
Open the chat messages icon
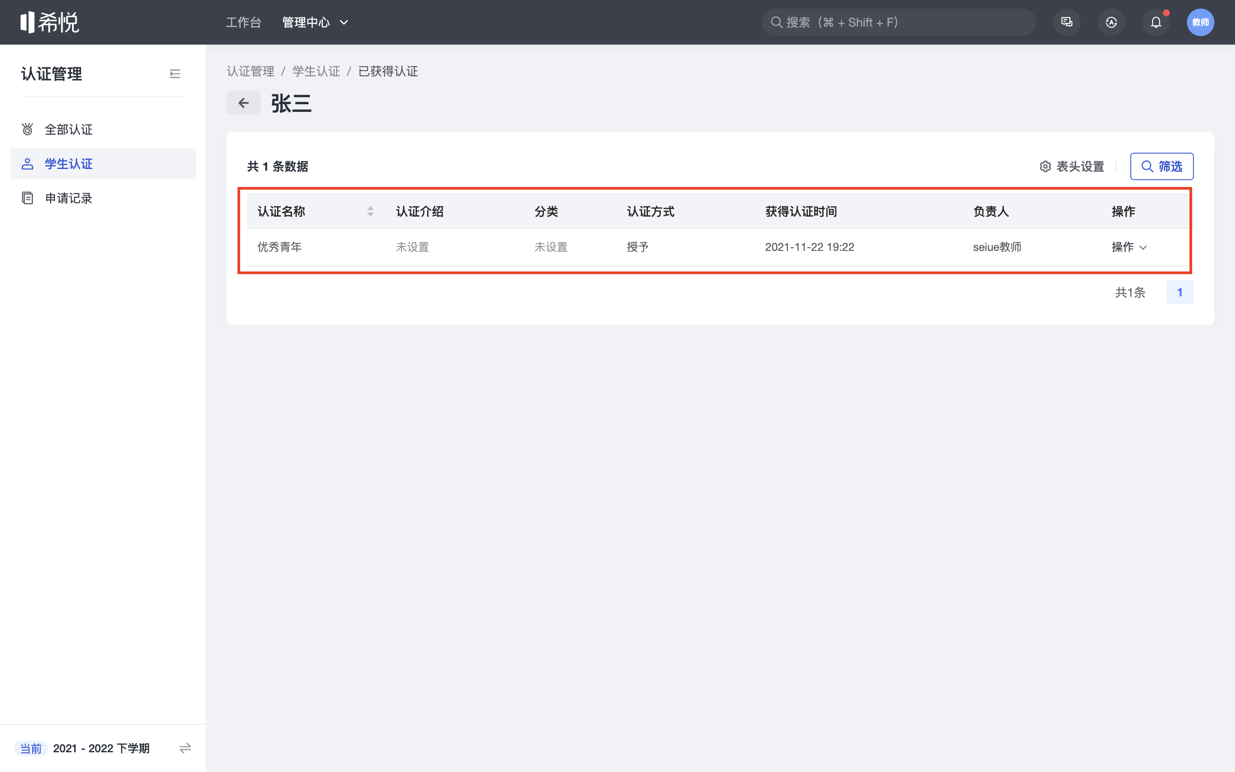coord(1066,22)
